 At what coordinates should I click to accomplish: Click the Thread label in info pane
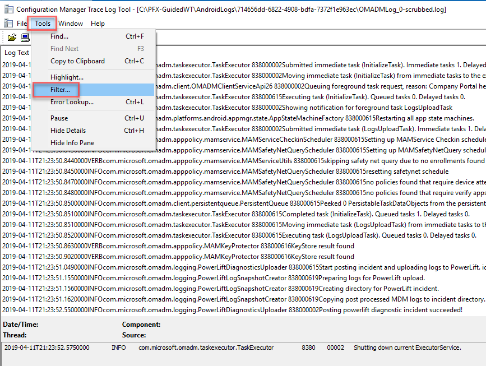pos(15,335)
